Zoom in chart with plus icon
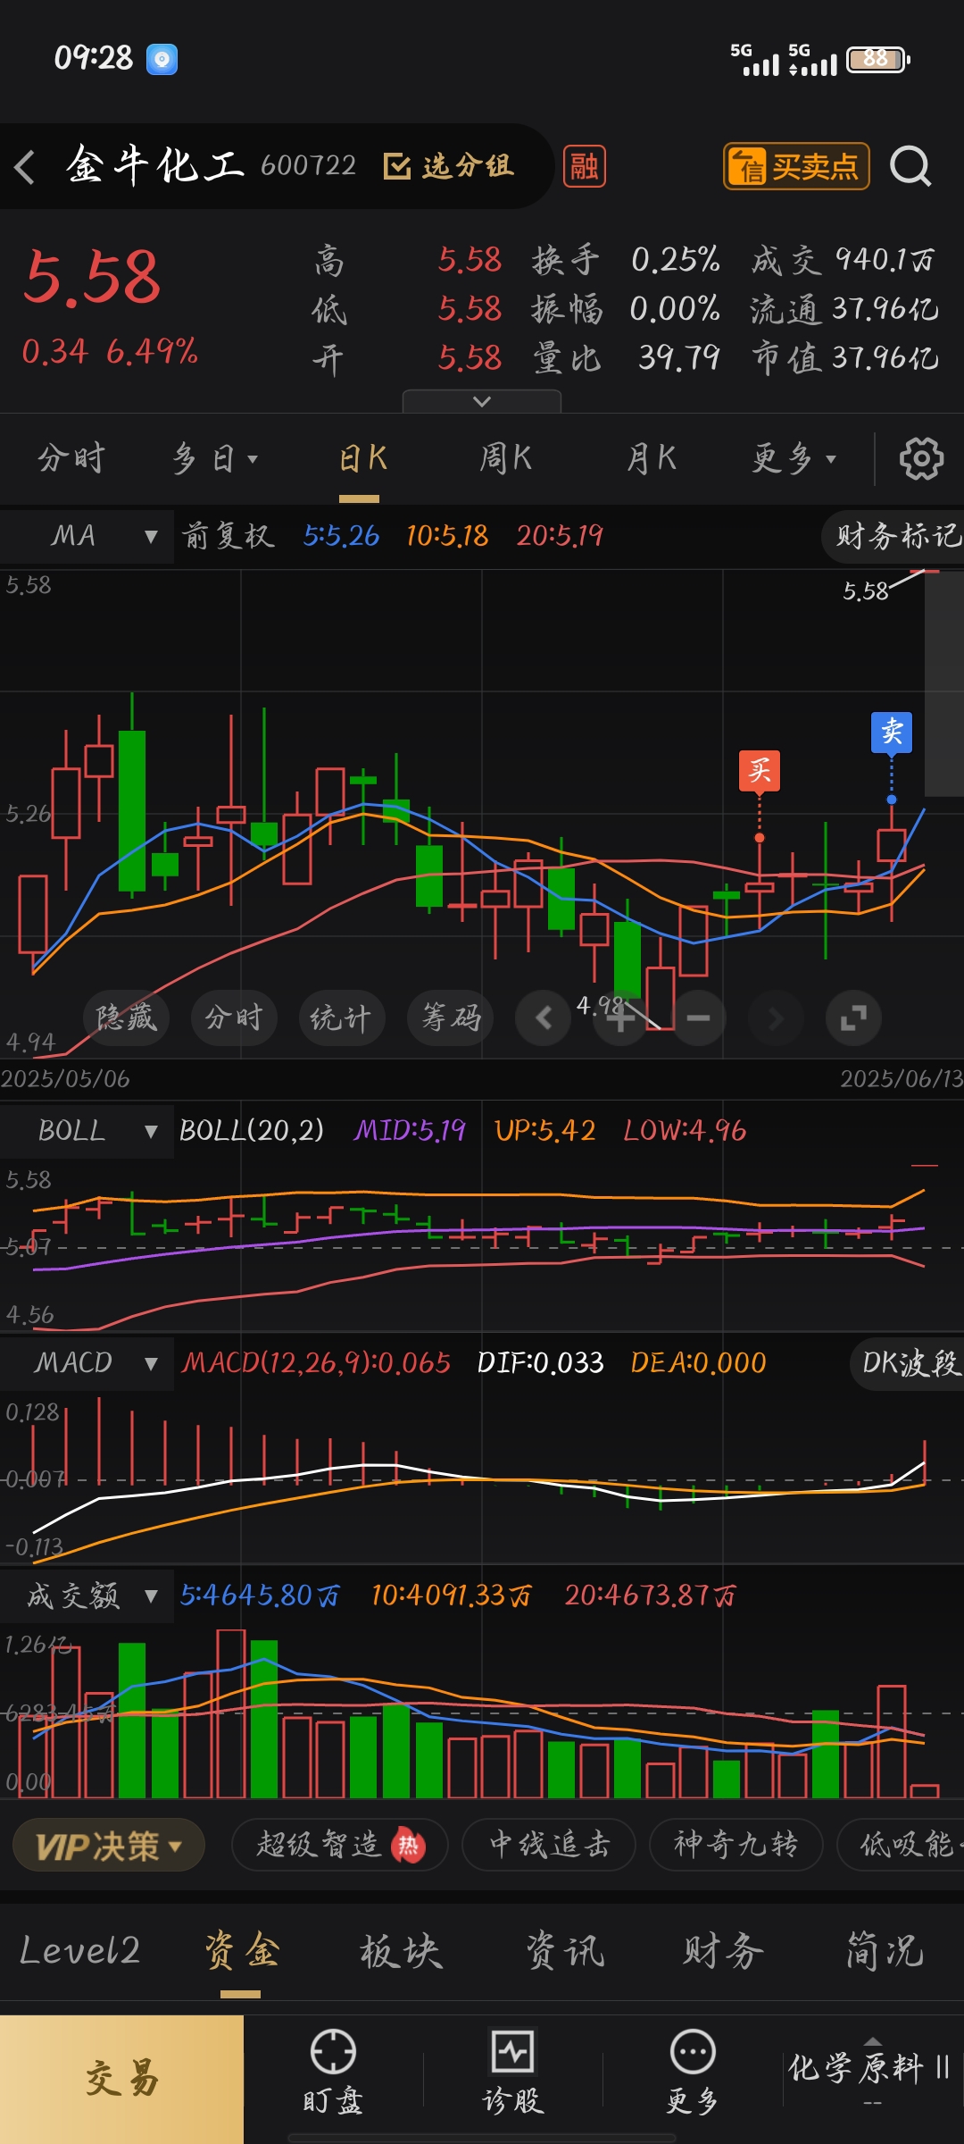This screenshot has height=2144, width=964. tap(621, 1018)
